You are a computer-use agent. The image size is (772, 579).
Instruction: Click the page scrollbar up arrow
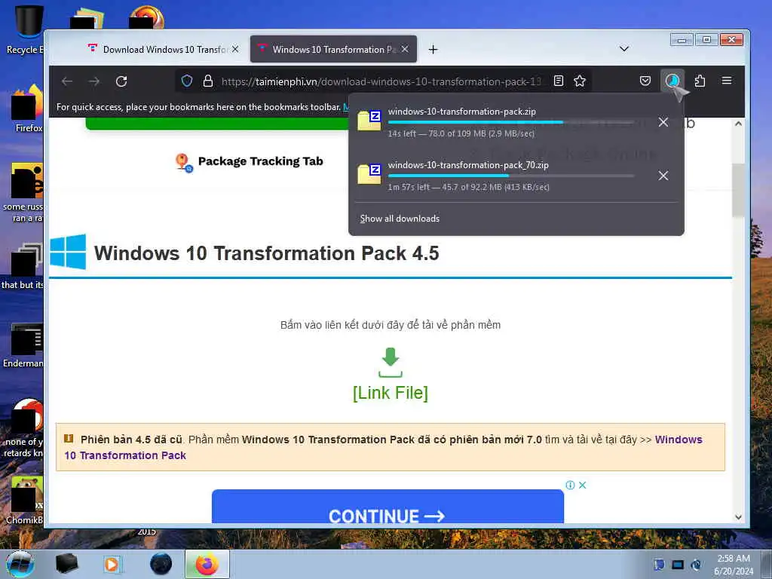[738, 124]
